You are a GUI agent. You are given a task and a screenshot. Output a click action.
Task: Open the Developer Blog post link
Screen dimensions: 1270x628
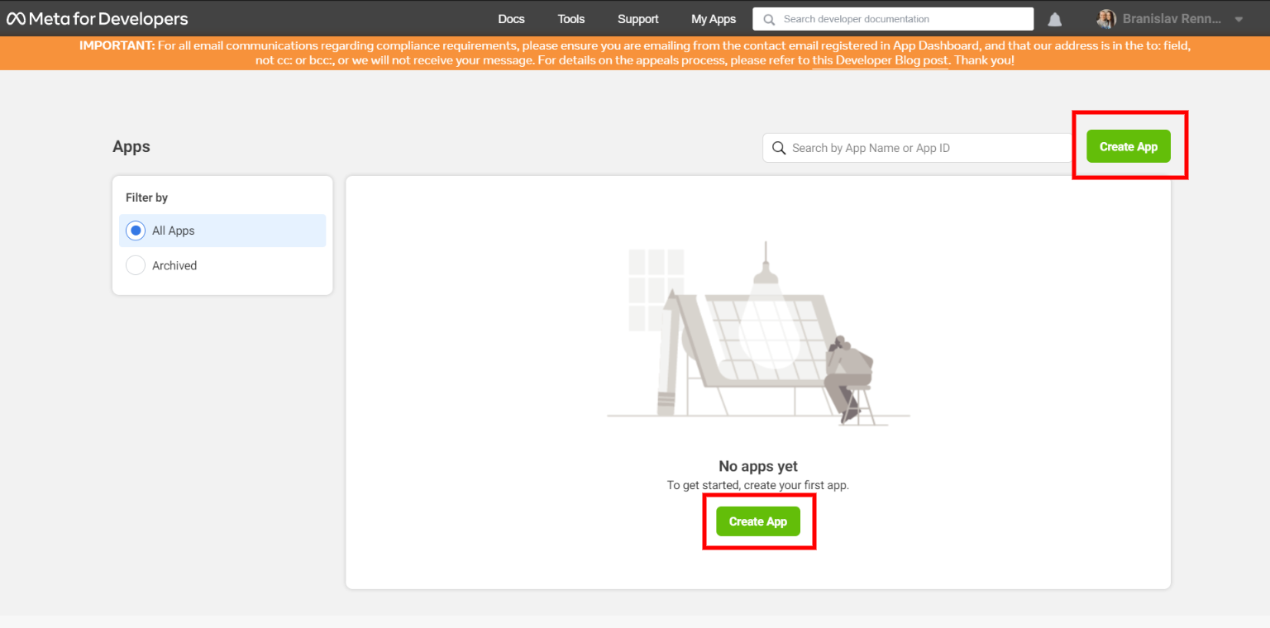pyautogui.click(x=880, y=61)
